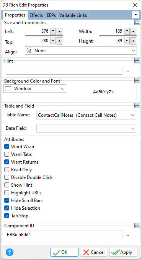This screenshot has width=142, height=260.
Task: Collapse the Table and Field section
Action: (x=137, y=106)
